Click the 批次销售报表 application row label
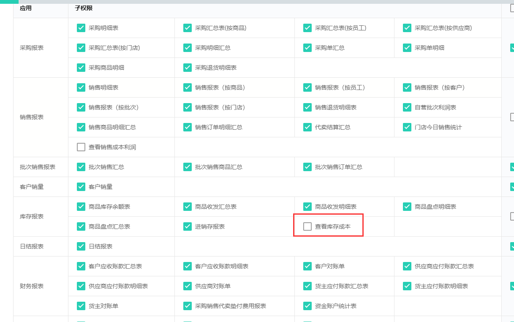The height and width of the screenshot is (322, 514). (x=38, y=167)
